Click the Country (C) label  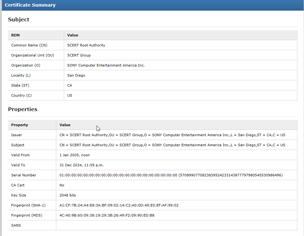21,95
